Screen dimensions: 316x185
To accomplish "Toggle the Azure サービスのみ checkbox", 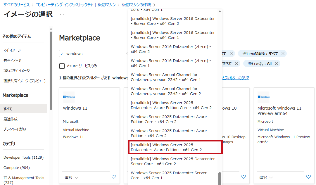I will [x=62, y=66].
